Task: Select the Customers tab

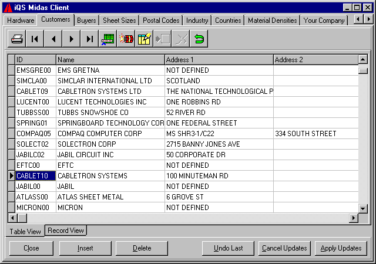Action: pyautogui.click(x=56, y=19)
